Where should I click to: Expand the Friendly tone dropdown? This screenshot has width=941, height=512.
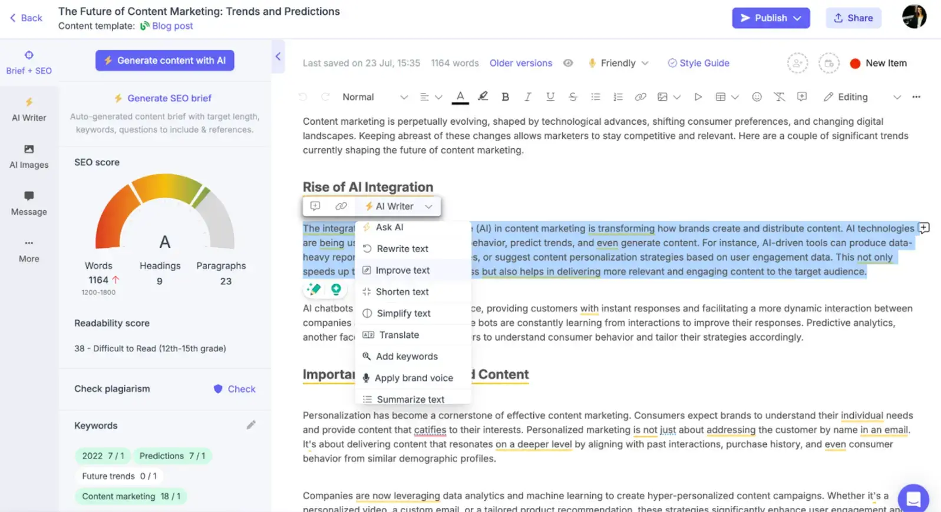618,63
